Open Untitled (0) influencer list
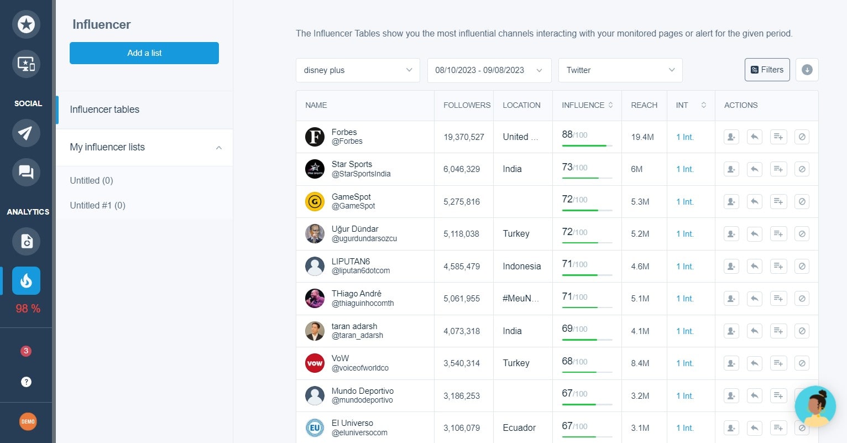Viewport: 847px width, 443px height. [91, 180]
